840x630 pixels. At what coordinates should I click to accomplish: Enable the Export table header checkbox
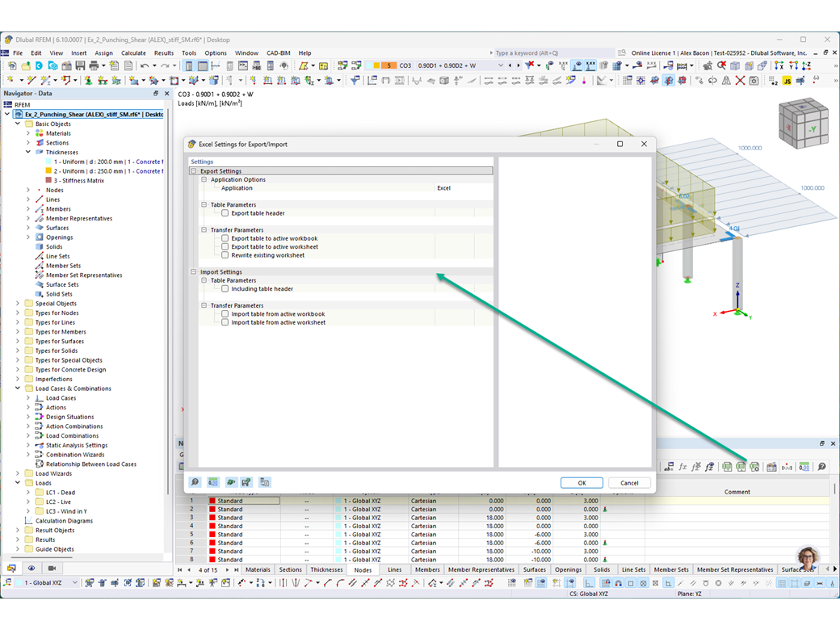pos(225,212)
